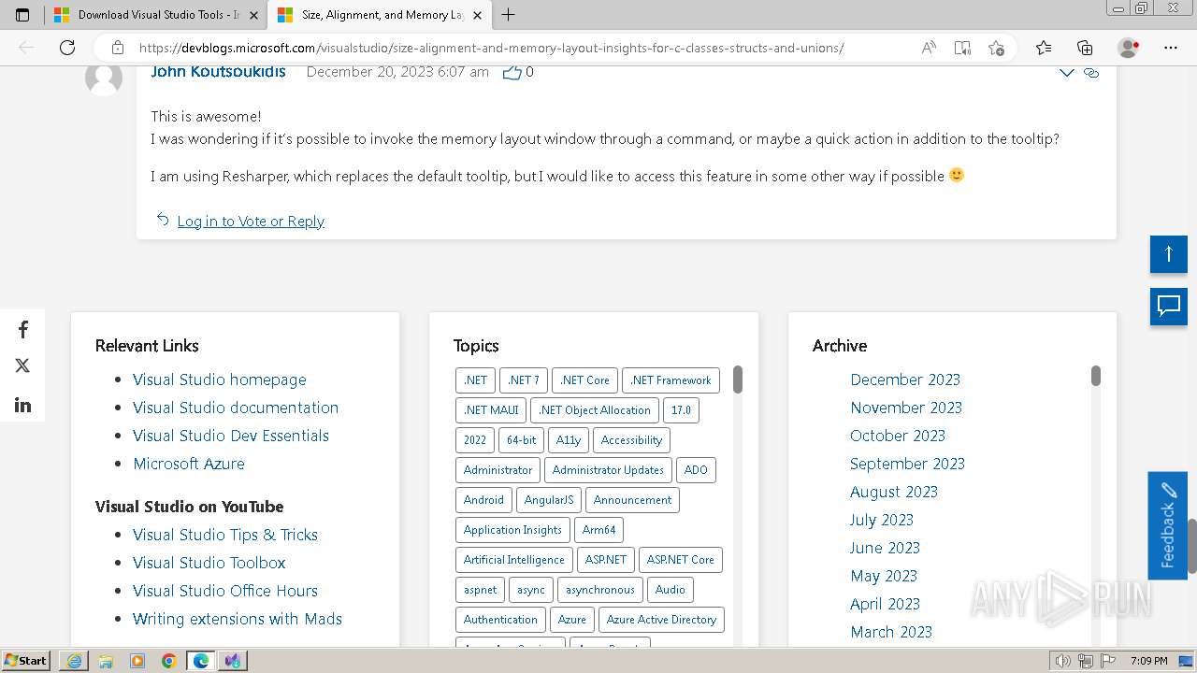Click the back-to-top arrow button
The width and height of the screenshot is (1197, 673).
click(1168, 254)
